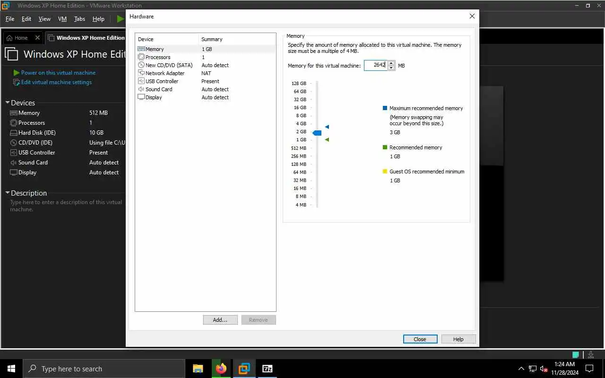This screenshot has width=605, height=378.
Task: Select the USB Controller device icon in Hardware list
Action: (141, 81)
